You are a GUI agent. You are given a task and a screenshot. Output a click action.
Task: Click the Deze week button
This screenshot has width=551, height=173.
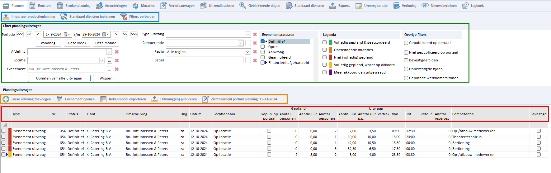tap(77, 43)
